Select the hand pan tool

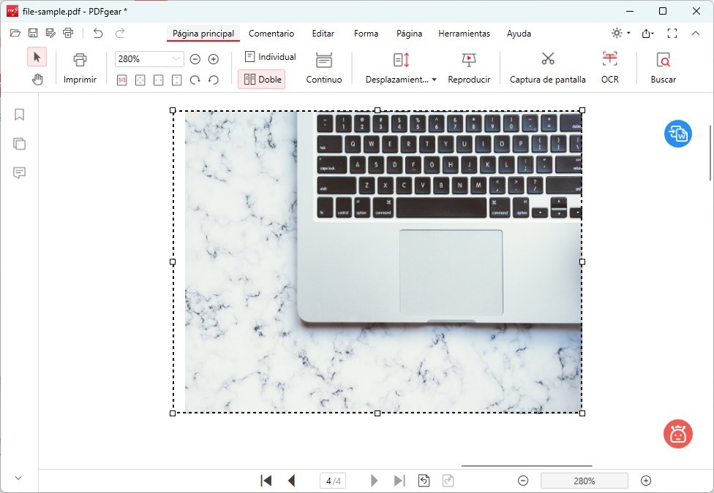click(x=37, y=79)
